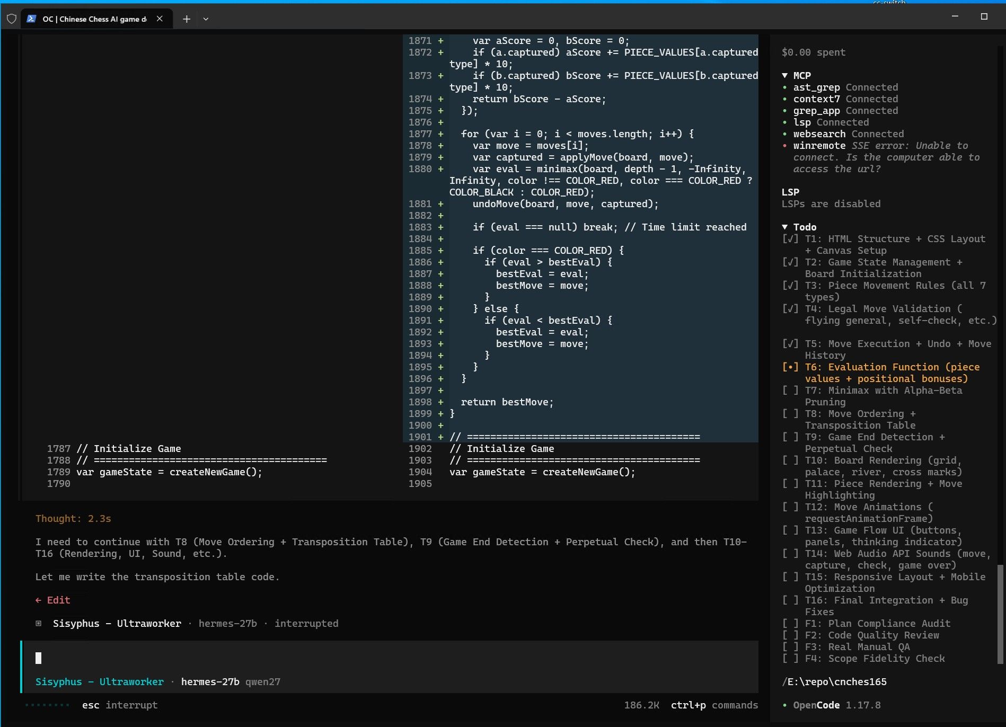Click the websearch green status dot
The image size is (1006, 727).
(x=784, y=134)
